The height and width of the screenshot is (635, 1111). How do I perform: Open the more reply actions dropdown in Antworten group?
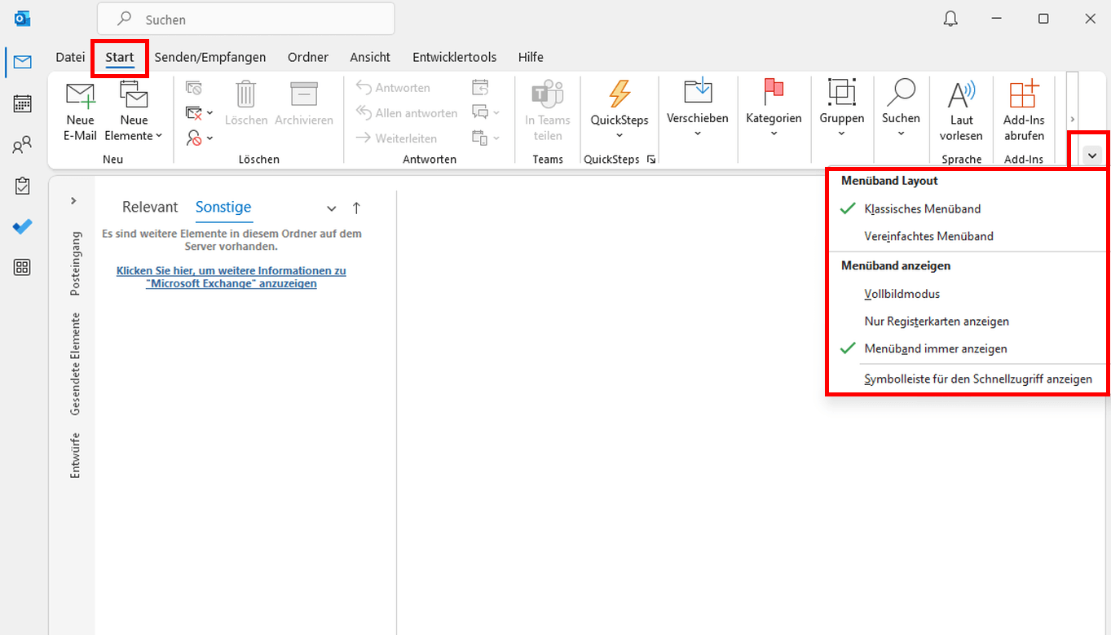click(x=486, y=138)
